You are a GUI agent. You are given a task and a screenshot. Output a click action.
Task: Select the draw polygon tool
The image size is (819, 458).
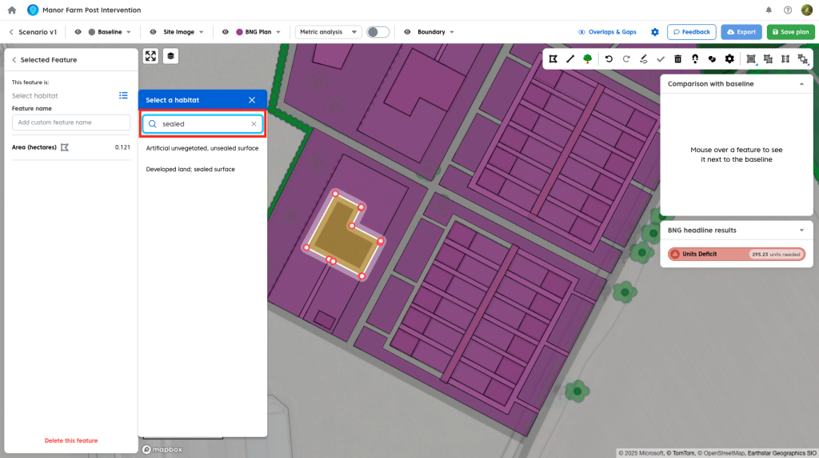pos(553,58)
